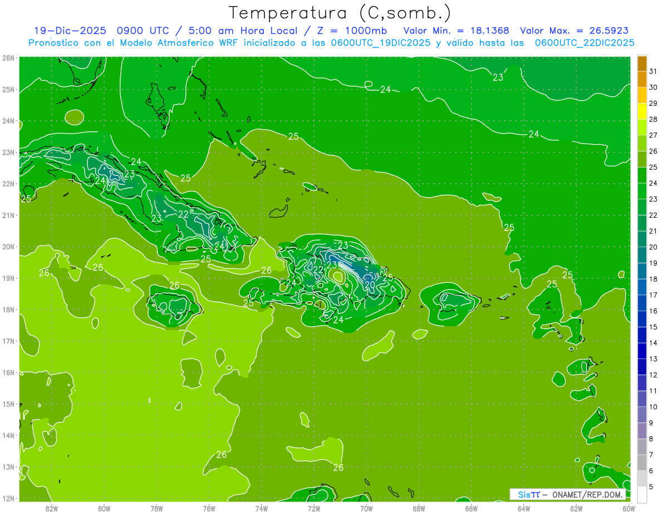The width and height of the screenshot is (668, 516).
Task: Click legend value "28" on color bar
Action: click(x=653, y=119)
